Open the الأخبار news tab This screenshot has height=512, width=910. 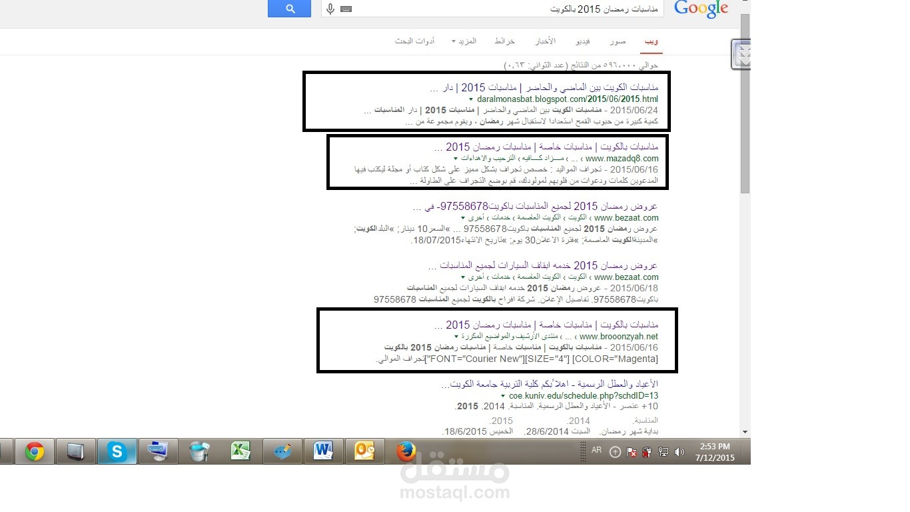546,41
